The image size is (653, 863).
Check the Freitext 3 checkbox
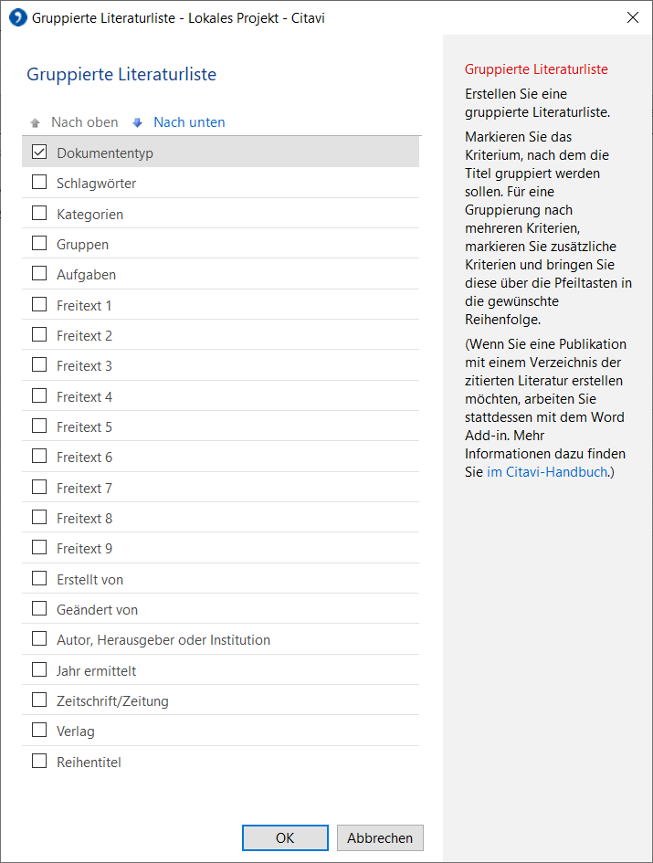pyautogui.click(x=39, y=365)
